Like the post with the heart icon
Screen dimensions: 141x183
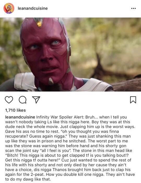[x=9, y=100]
